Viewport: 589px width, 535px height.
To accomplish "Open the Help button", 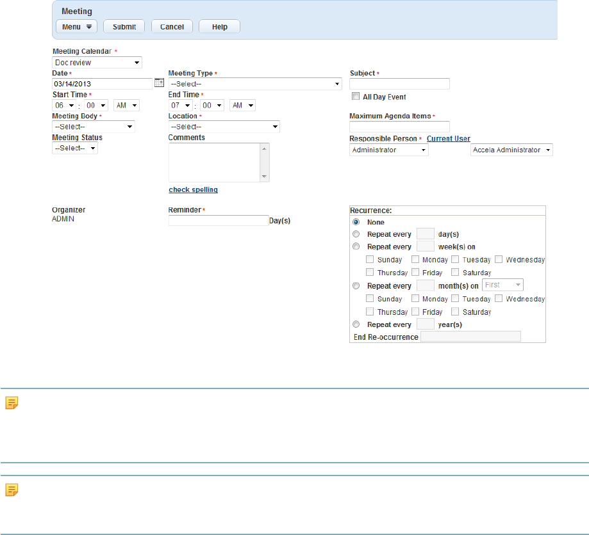I will pos(219,27).
